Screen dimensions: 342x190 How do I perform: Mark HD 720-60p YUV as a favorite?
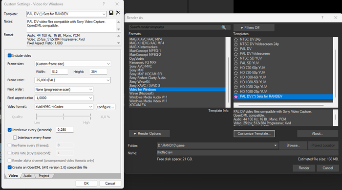pos(236,68)
